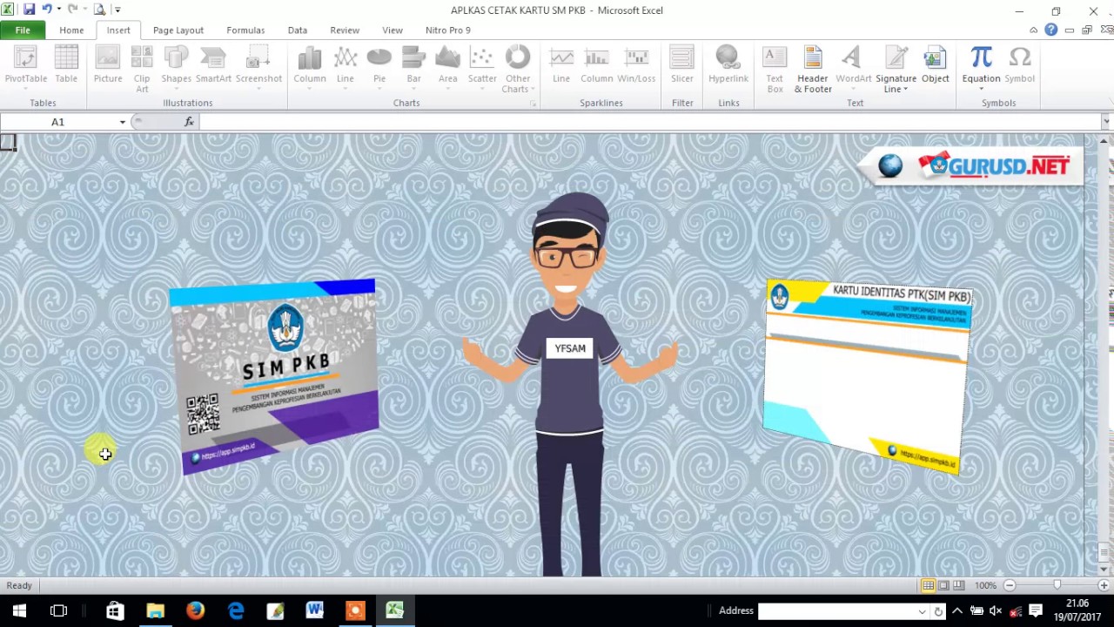Screen dimensions: 1114x627
Task: Select the SIM PKB card image
Action: coord(274,376)
